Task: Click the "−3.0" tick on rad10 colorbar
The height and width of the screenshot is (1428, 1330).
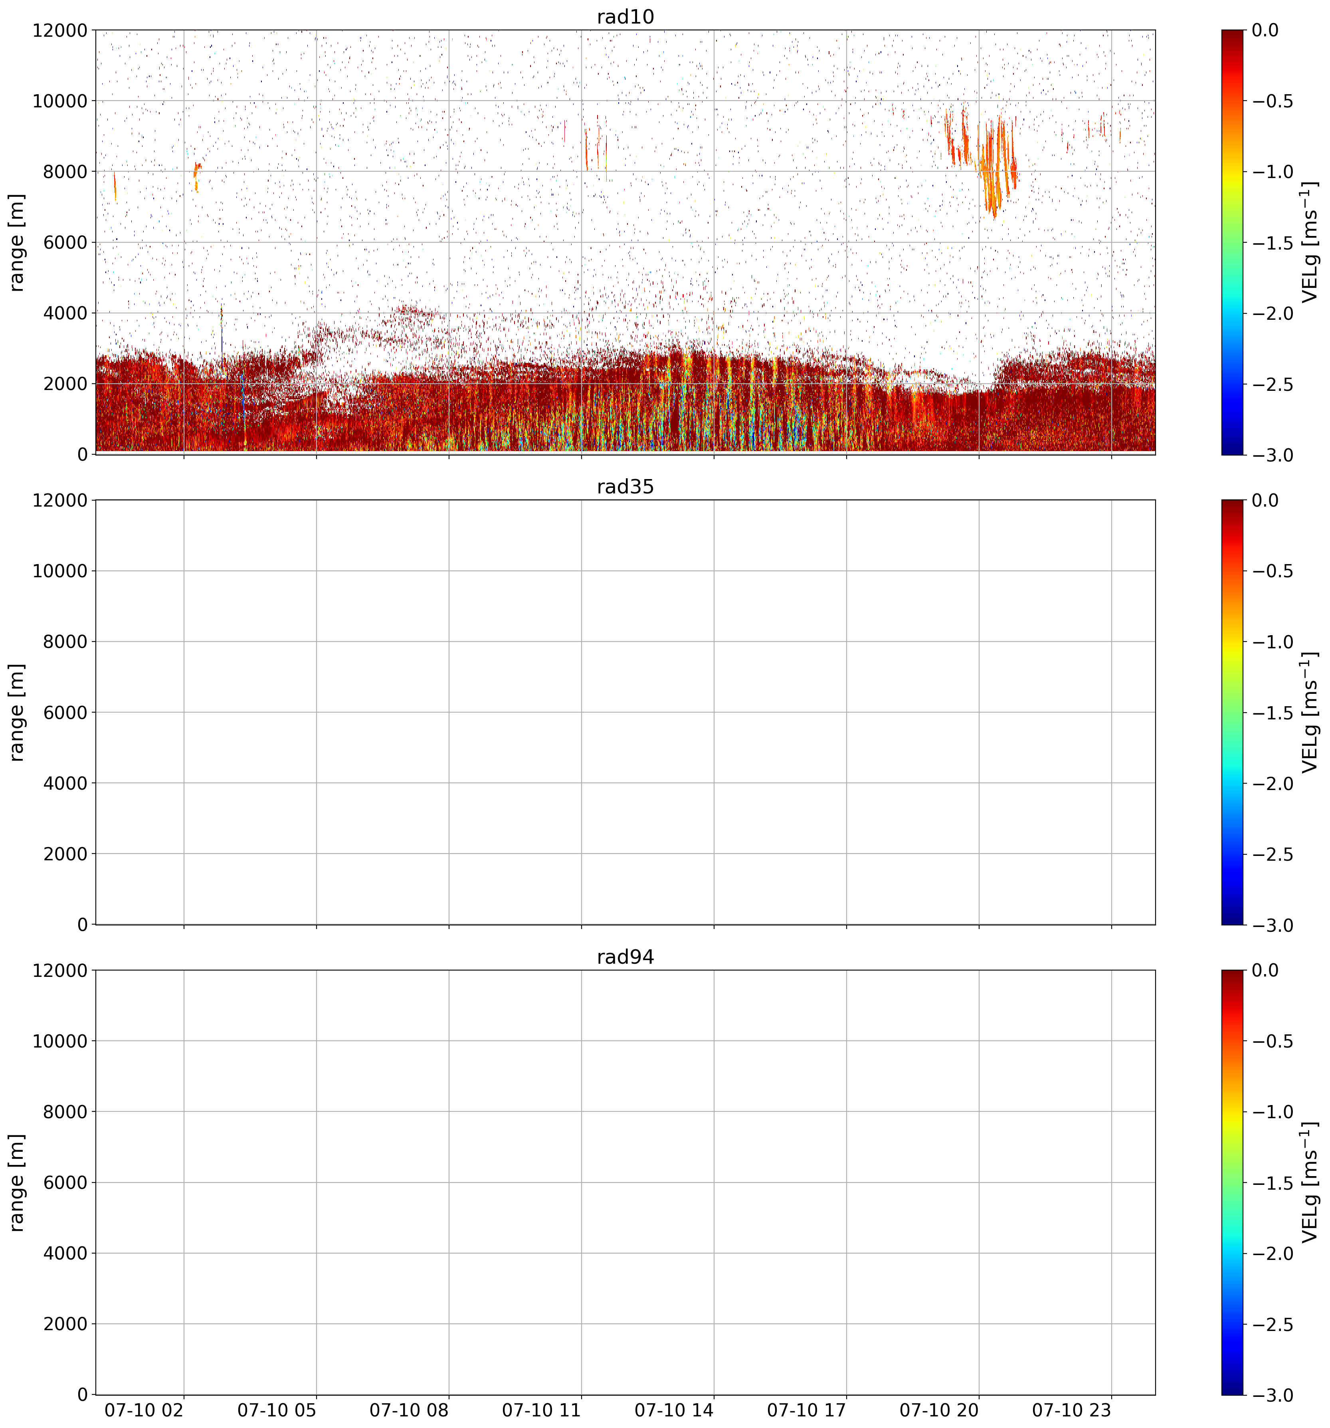Action: 1273,455
